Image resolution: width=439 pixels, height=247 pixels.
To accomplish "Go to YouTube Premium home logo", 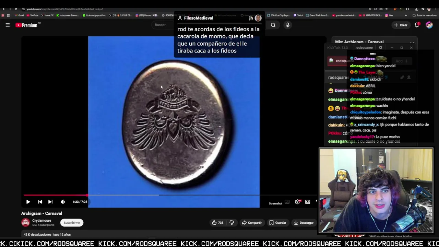I will [x=26, y=25].
